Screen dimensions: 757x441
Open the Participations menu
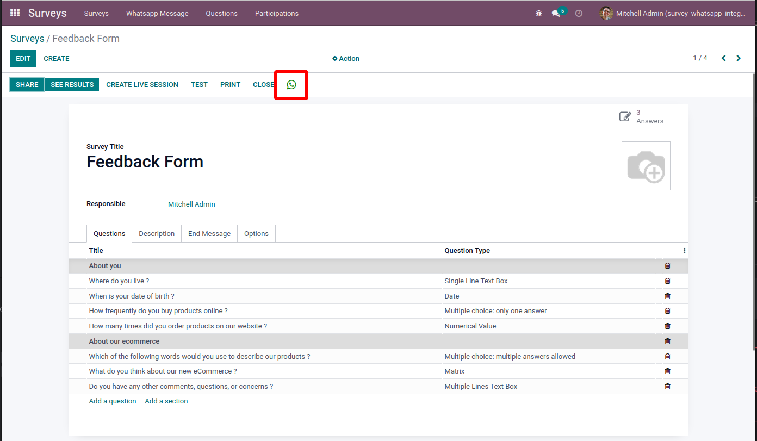(x=277, y=13)
